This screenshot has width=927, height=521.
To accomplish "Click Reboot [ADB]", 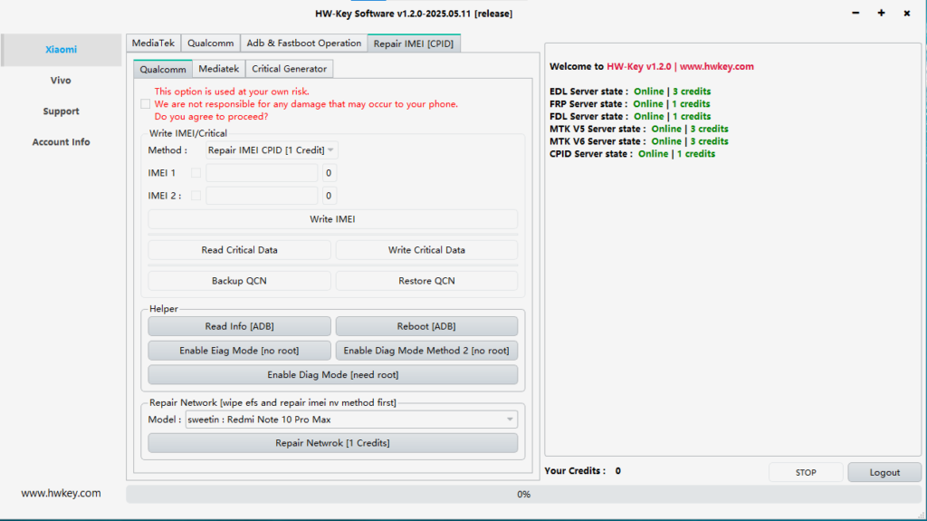I will (x=427, y=326).
